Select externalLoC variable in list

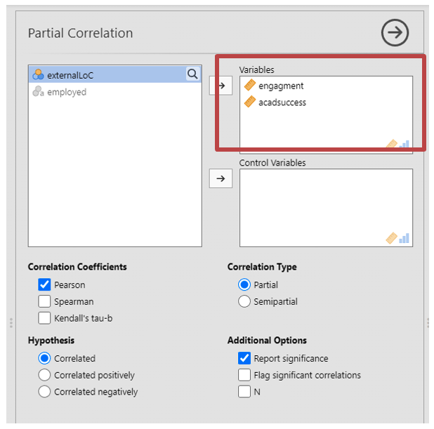[70, 75]
